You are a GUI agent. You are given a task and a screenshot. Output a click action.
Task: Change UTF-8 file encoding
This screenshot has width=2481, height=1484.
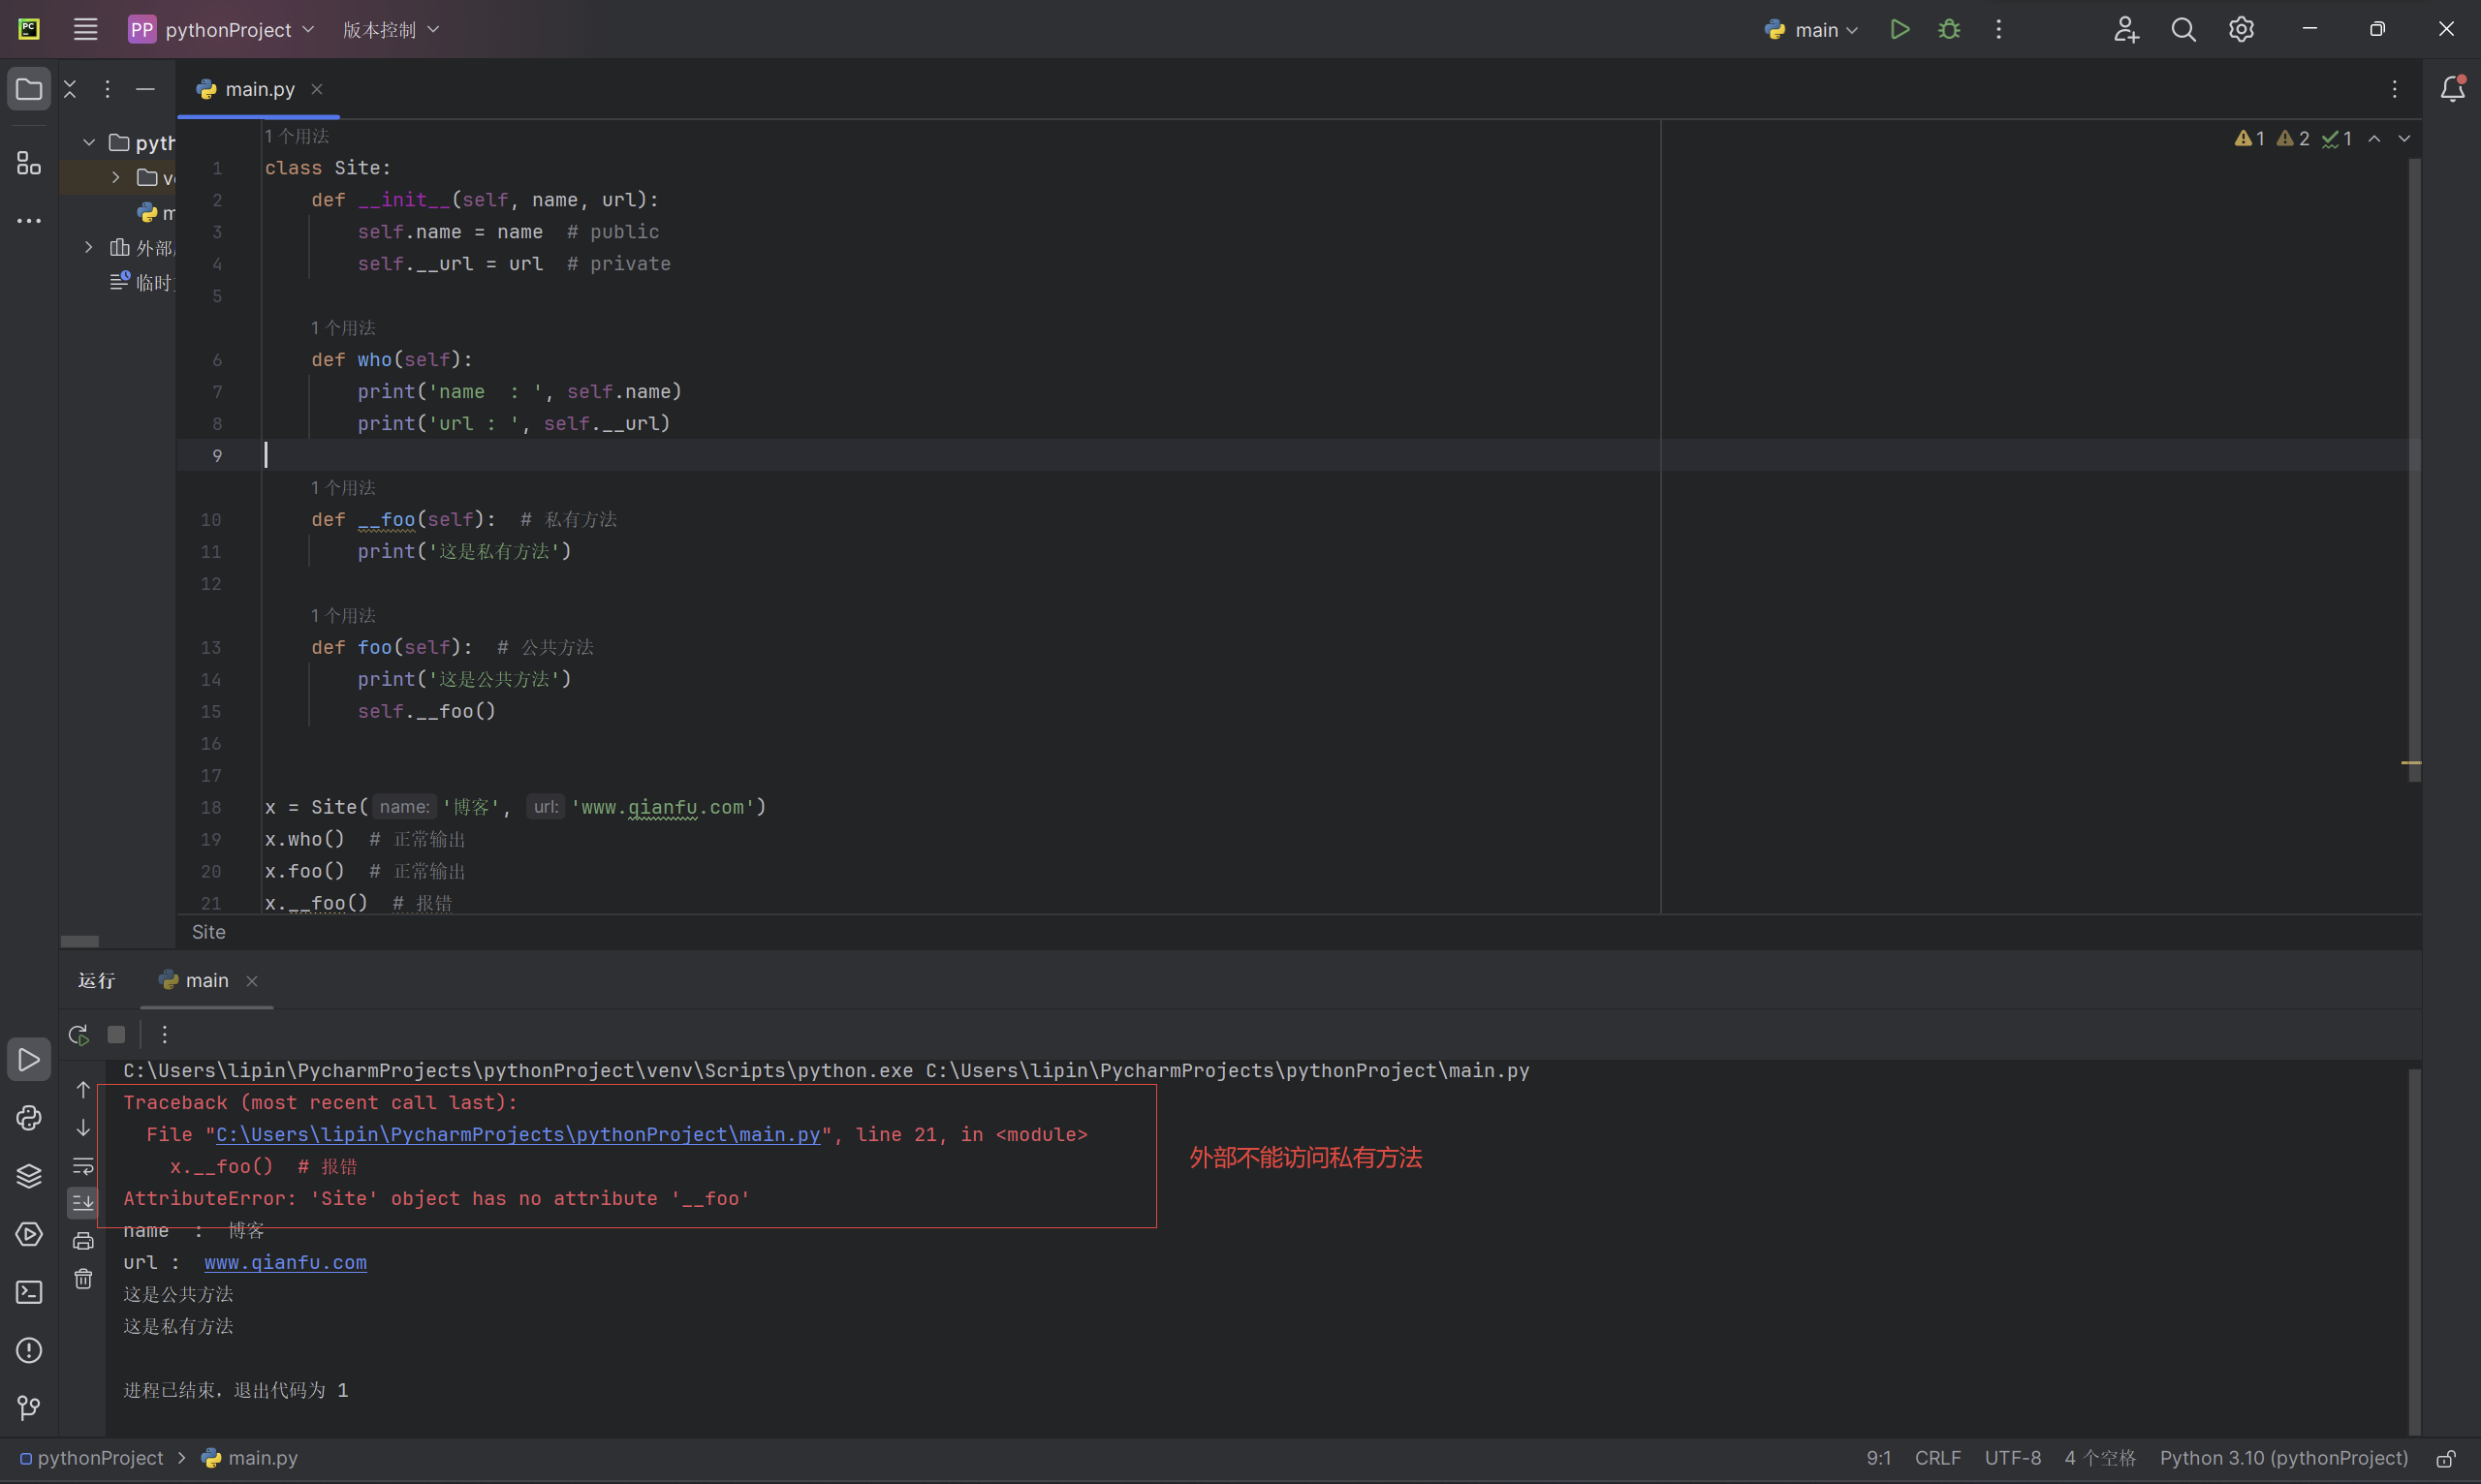[x=2012, y=1458]
